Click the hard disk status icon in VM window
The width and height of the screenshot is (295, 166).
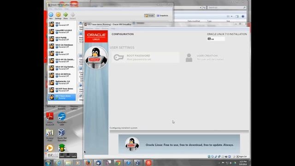(209, 156)
